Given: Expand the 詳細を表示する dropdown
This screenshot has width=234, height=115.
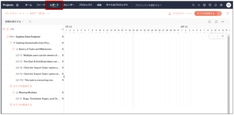Looking at the screenshot, I should point(14,22).
